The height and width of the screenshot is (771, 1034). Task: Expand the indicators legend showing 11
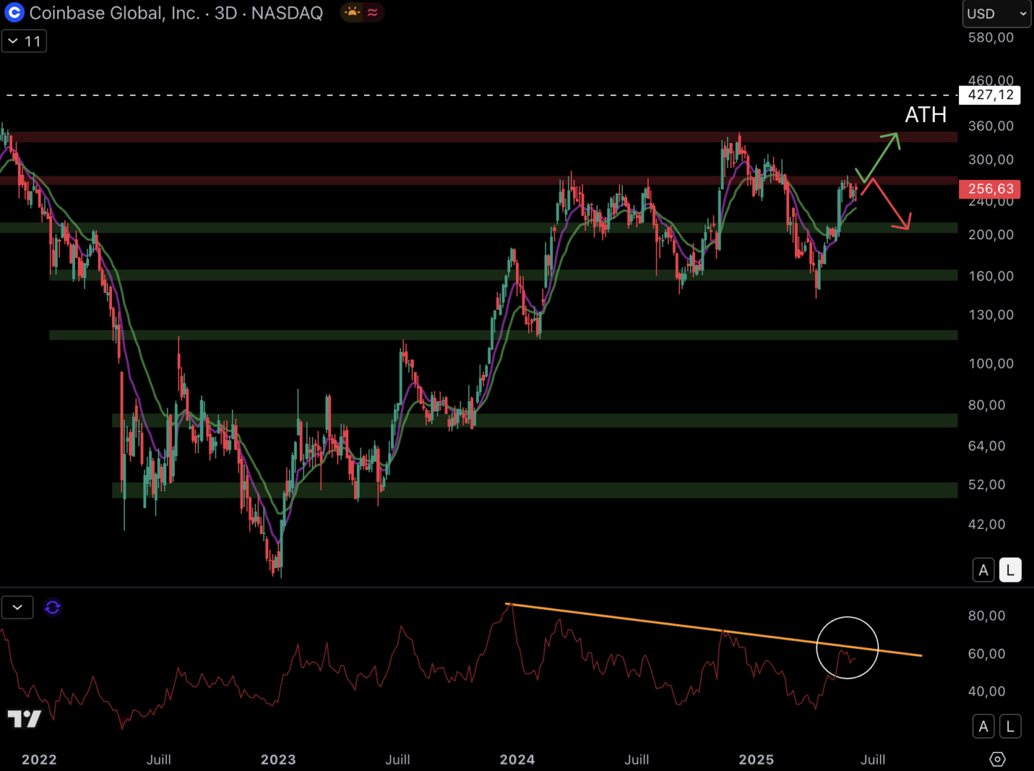(x=24, y=41)
